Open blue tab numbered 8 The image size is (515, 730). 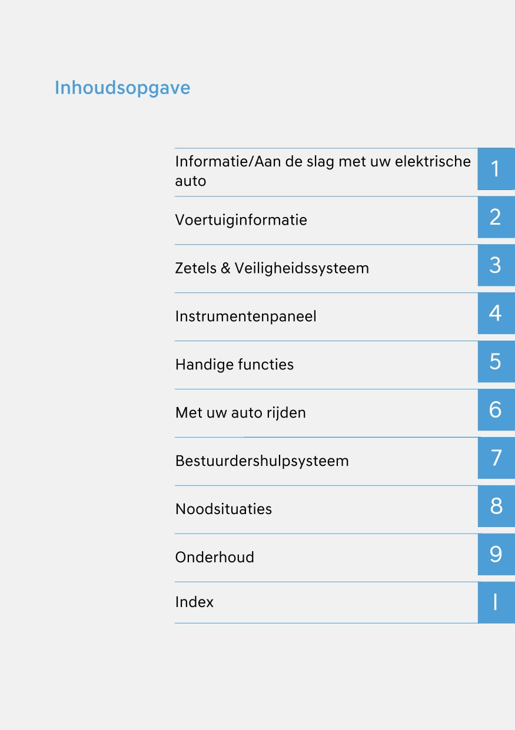[x=496, y=506]
